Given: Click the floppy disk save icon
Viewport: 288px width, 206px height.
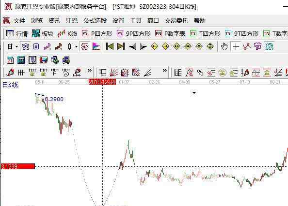Looking at the screenshot, I should pos(44,60).
